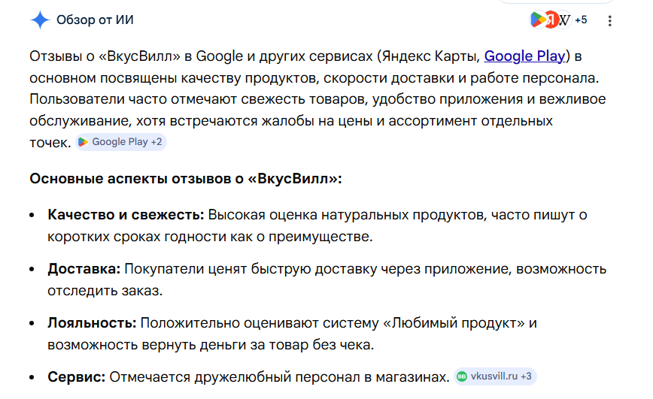
Task: Click the «Основные аспекты отзывов о «ВкусВилл»:» heading
Action: 186,179
